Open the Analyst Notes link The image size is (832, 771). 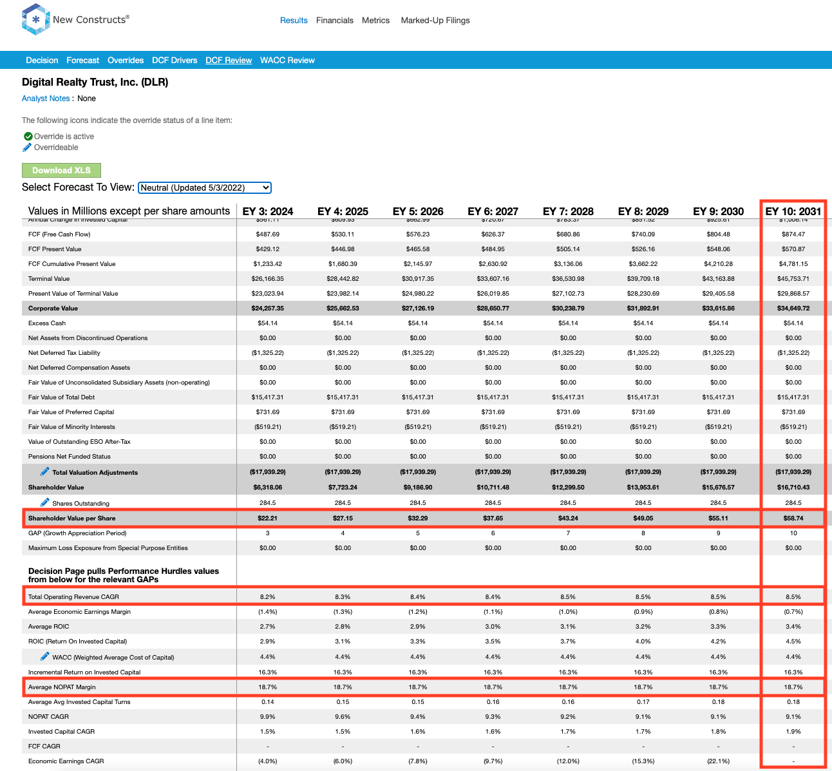46,99
